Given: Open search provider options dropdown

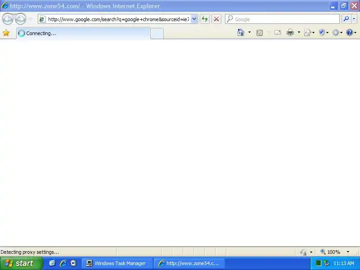Looking at the screenshot, I should pos(354,19).
